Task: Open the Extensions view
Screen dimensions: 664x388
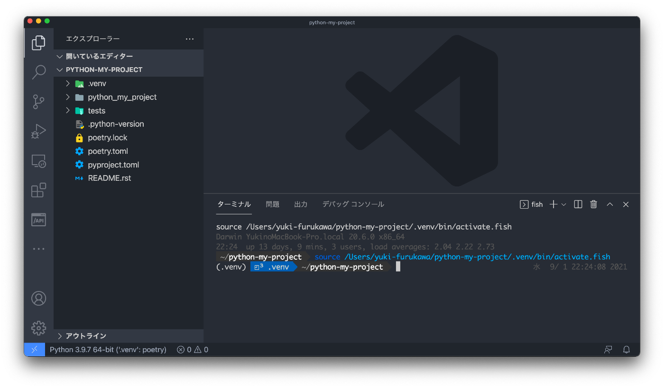Action: 38,190
